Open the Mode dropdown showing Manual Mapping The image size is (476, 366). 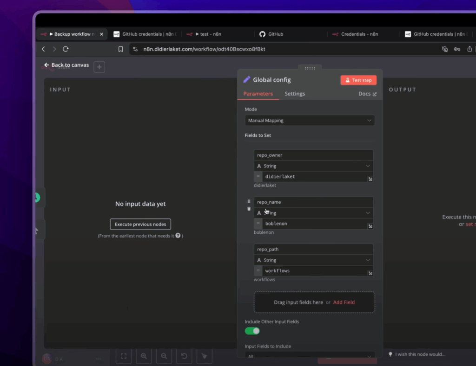310,121
